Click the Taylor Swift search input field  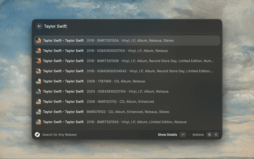(x=131, y=26)
